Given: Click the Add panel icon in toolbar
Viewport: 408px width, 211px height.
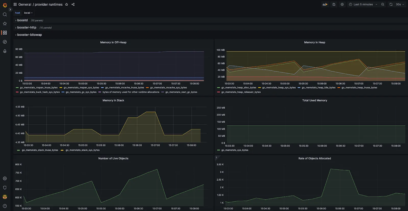Looking at the screenshot, I should click(x=325, y=4).
